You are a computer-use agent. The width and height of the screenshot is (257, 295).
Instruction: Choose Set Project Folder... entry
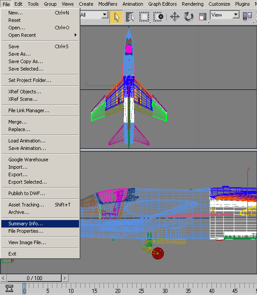coord(40,80)
